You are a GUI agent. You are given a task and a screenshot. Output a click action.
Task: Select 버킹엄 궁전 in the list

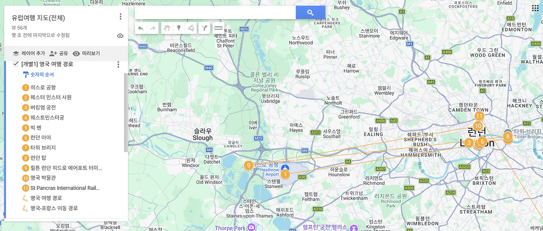(43, 108)
